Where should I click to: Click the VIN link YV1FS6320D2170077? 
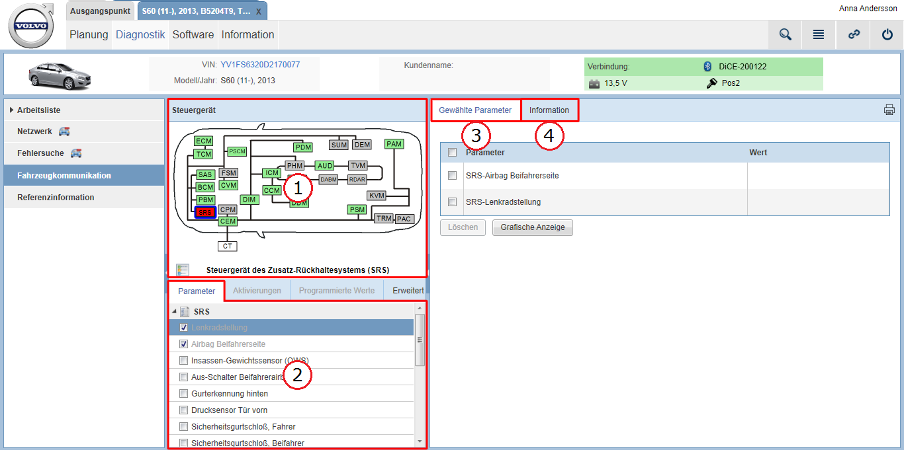point(260,65)
